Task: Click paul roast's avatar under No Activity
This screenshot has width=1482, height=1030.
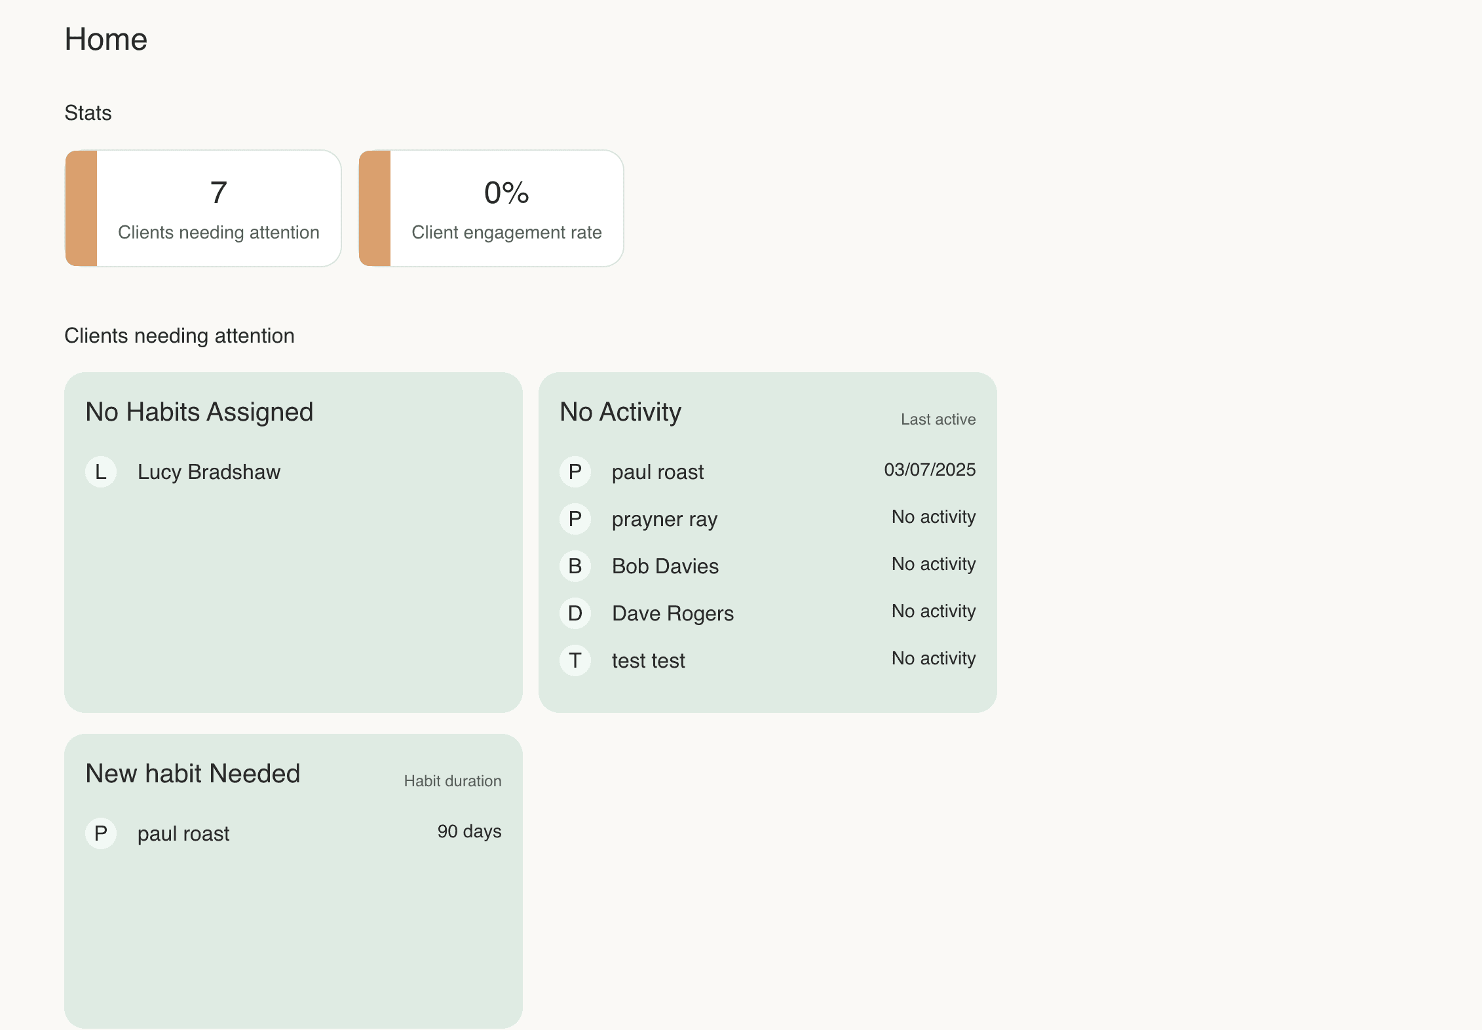Action: tap(575, 472)
